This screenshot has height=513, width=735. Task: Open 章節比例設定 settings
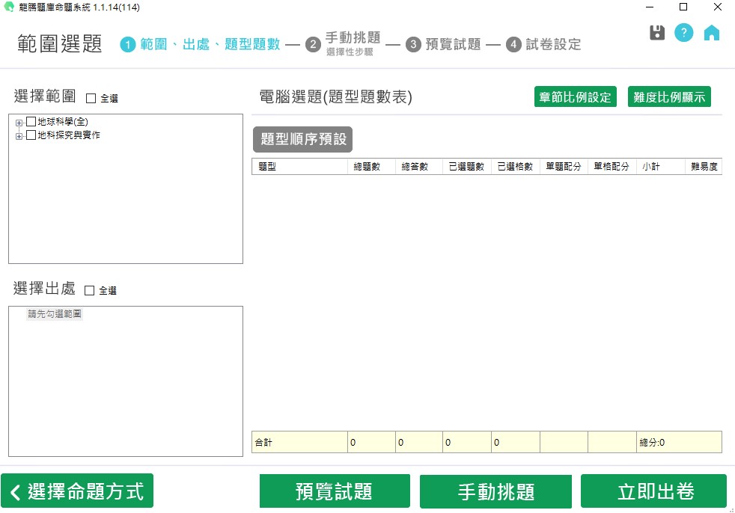[575, 97]
